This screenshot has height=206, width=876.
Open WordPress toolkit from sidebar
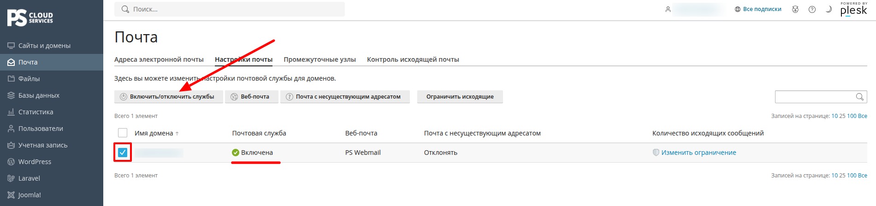(x=35, y=162)
